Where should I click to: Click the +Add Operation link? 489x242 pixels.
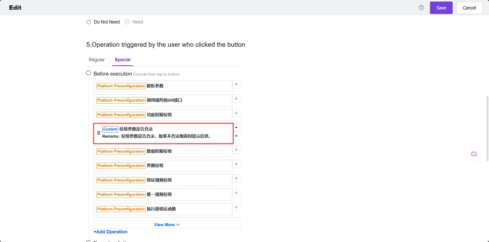110,232
